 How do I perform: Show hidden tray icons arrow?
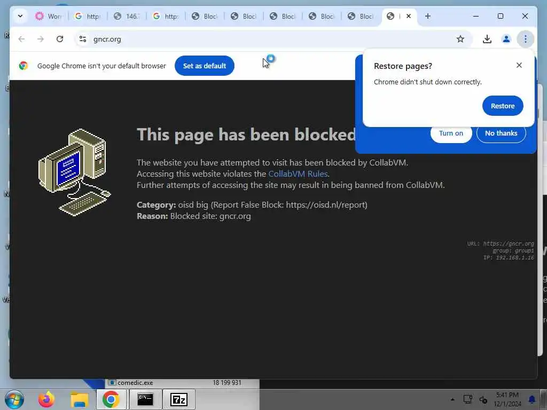tap(452, 399)
